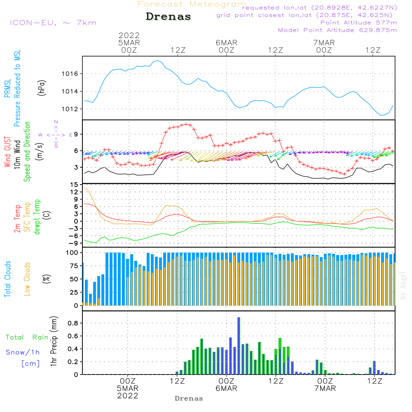412x412 pixels.
Task: Click the 'Model Point Altitude 629.875m' text
Action: 337,30
